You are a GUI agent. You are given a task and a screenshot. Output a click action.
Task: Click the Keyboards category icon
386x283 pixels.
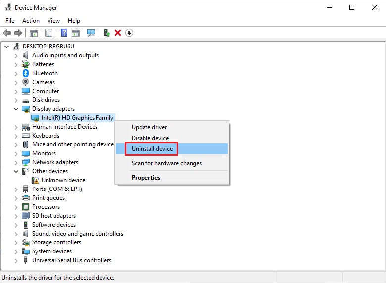coord(26,136)
